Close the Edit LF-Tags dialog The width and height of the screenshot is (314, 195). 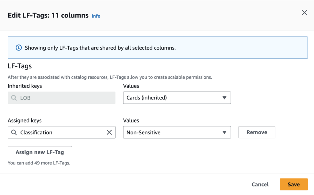point(304,13)
